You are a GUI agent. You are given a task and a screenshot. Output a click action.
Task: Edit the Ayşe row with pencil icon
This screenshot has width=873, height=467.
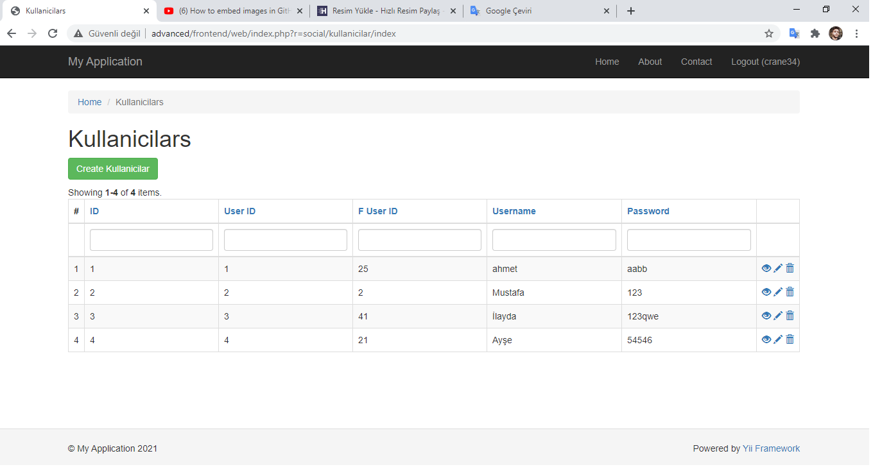[778, 339]
